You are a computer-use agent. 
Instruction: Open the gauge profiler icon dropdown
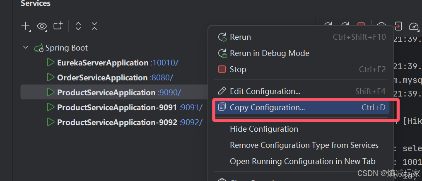(414, 26)
